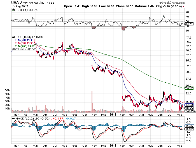
Task: Click the boxed -0.524 MACD axis tag
Action: [190, 129]
